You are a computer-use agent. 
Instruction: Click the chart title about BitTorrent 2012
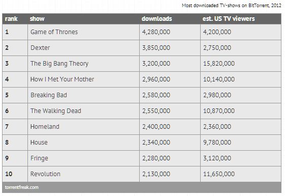pos(232,6)
